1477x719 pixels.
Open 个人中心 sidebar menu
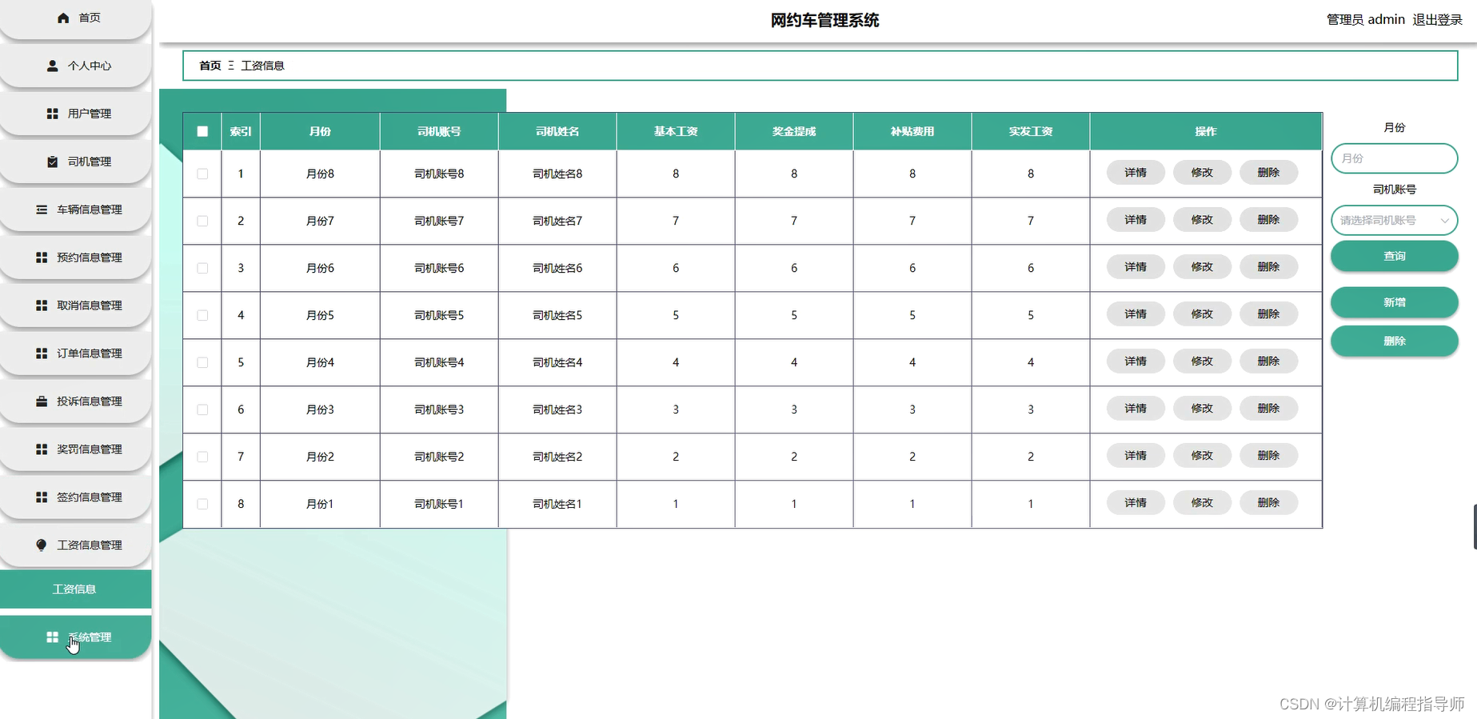pyautogui.click(x=75, y=66)
